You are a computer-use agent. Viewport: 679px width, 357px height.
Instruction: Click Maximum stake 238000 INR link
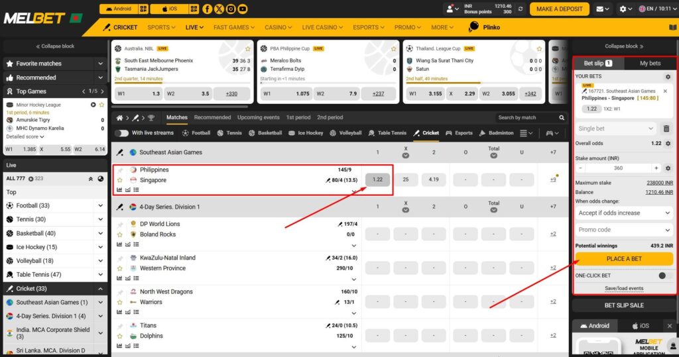660,183
